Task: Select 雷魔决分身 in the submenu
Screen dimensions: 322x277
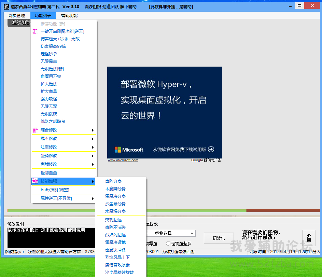Action: [x=121, y=196]
